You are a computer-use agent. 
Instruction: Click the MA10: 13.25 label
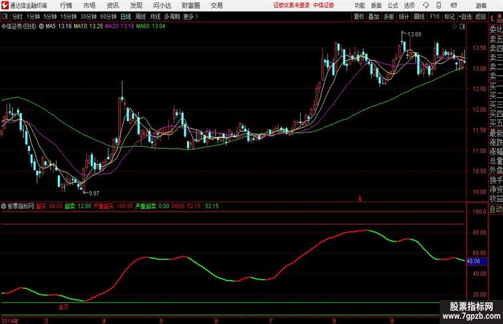tap(88, 27)
